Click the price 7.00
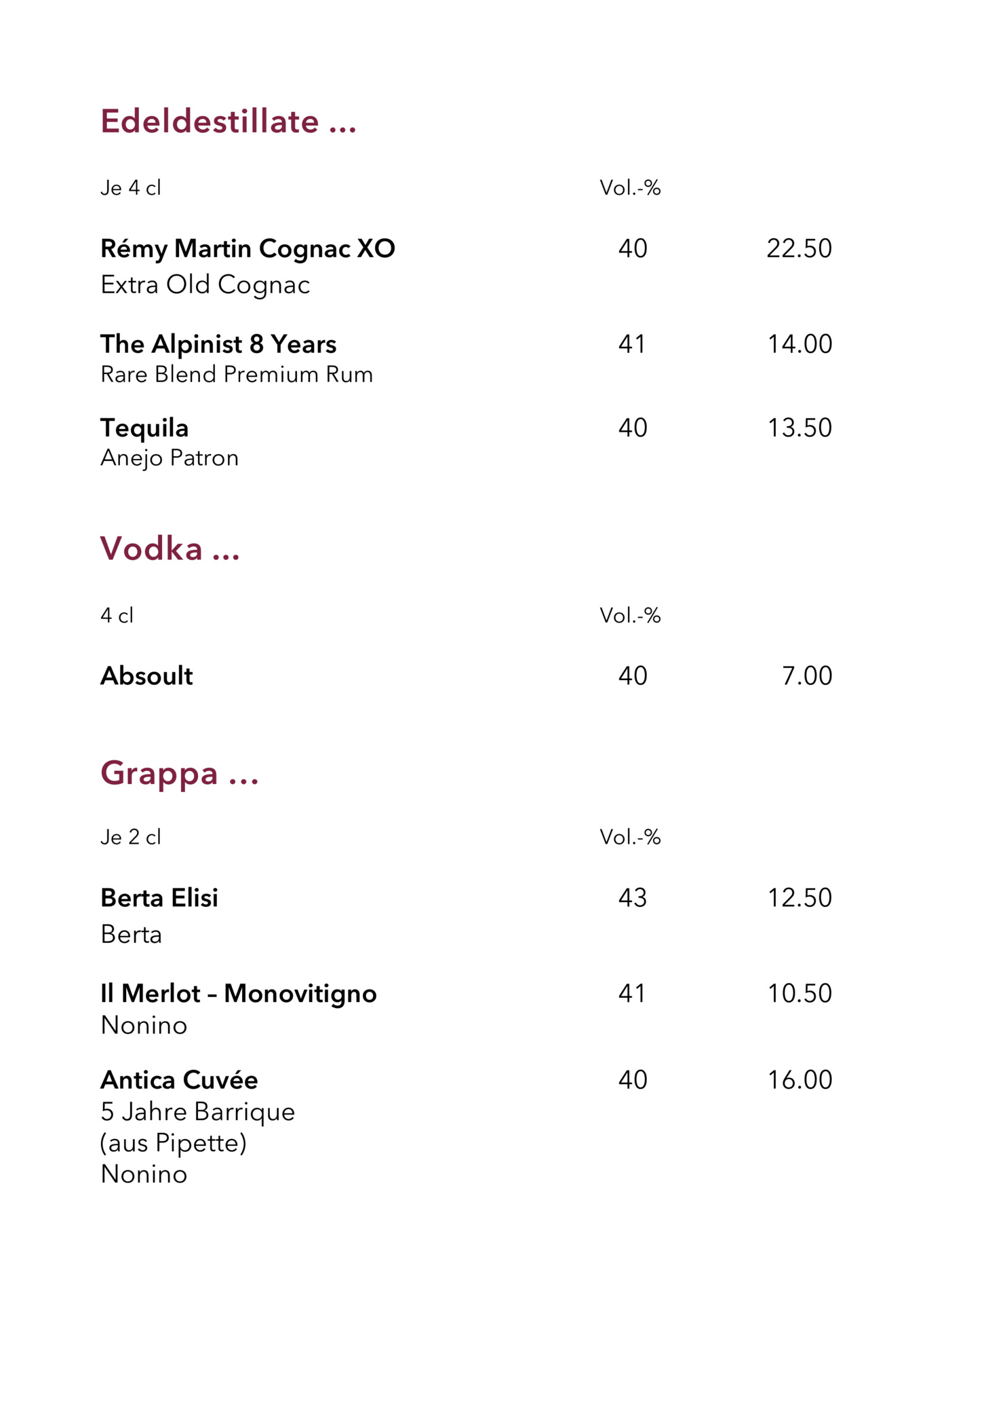 click(x=807, y=676)
